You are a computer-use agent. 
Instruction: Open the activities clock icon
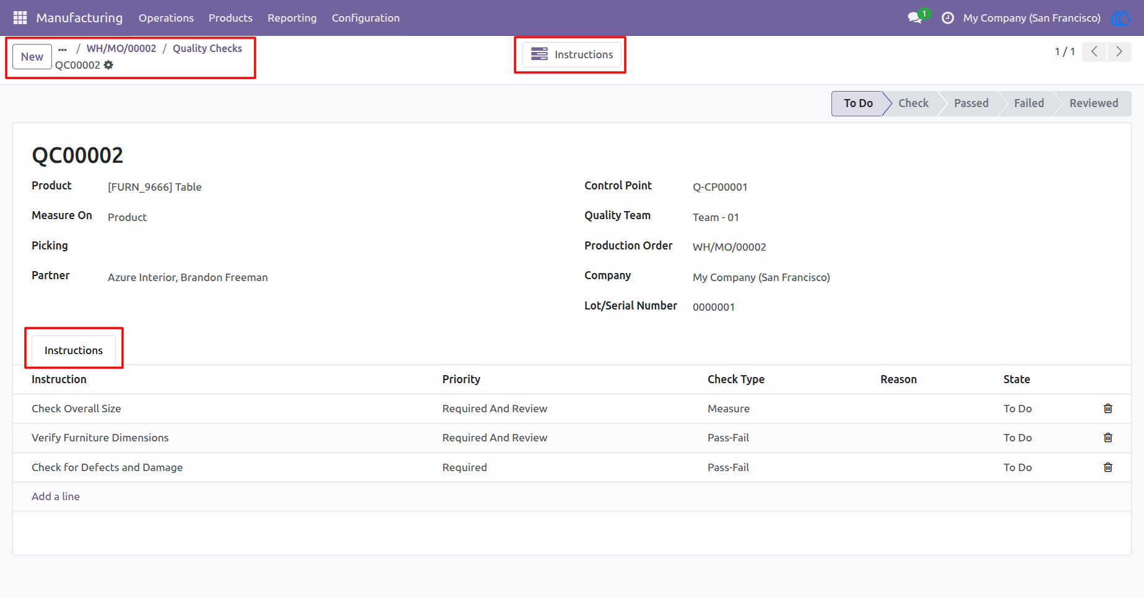tap(947, 18)
